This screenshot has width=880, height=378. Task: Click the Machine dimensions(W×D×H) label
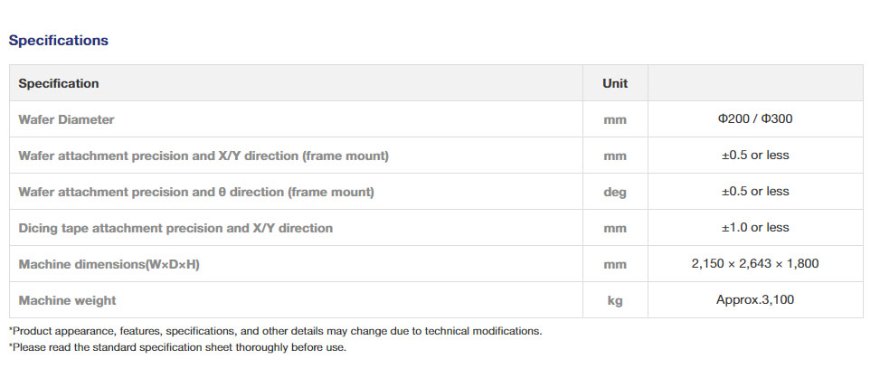coord(109,264)
